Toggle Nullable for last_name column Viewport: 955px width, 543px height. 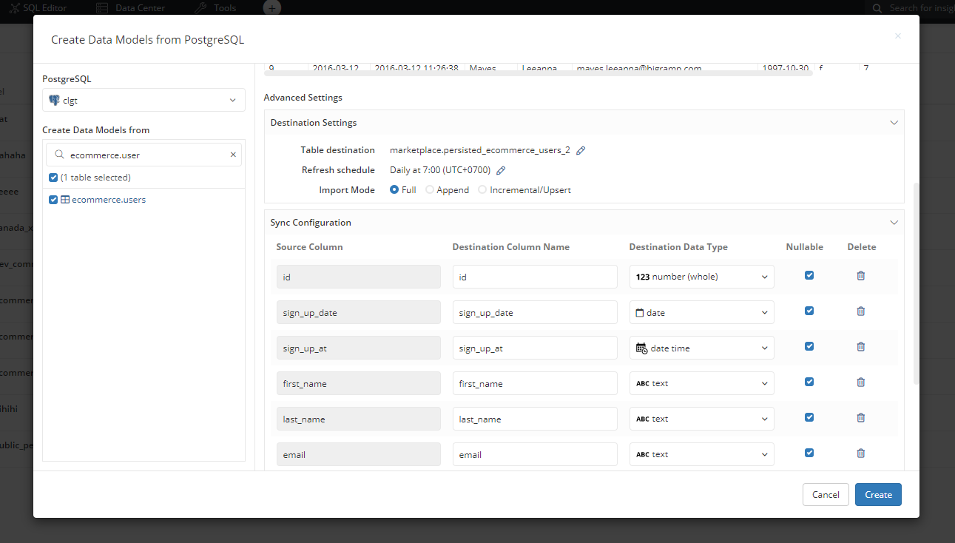point(809,417)
